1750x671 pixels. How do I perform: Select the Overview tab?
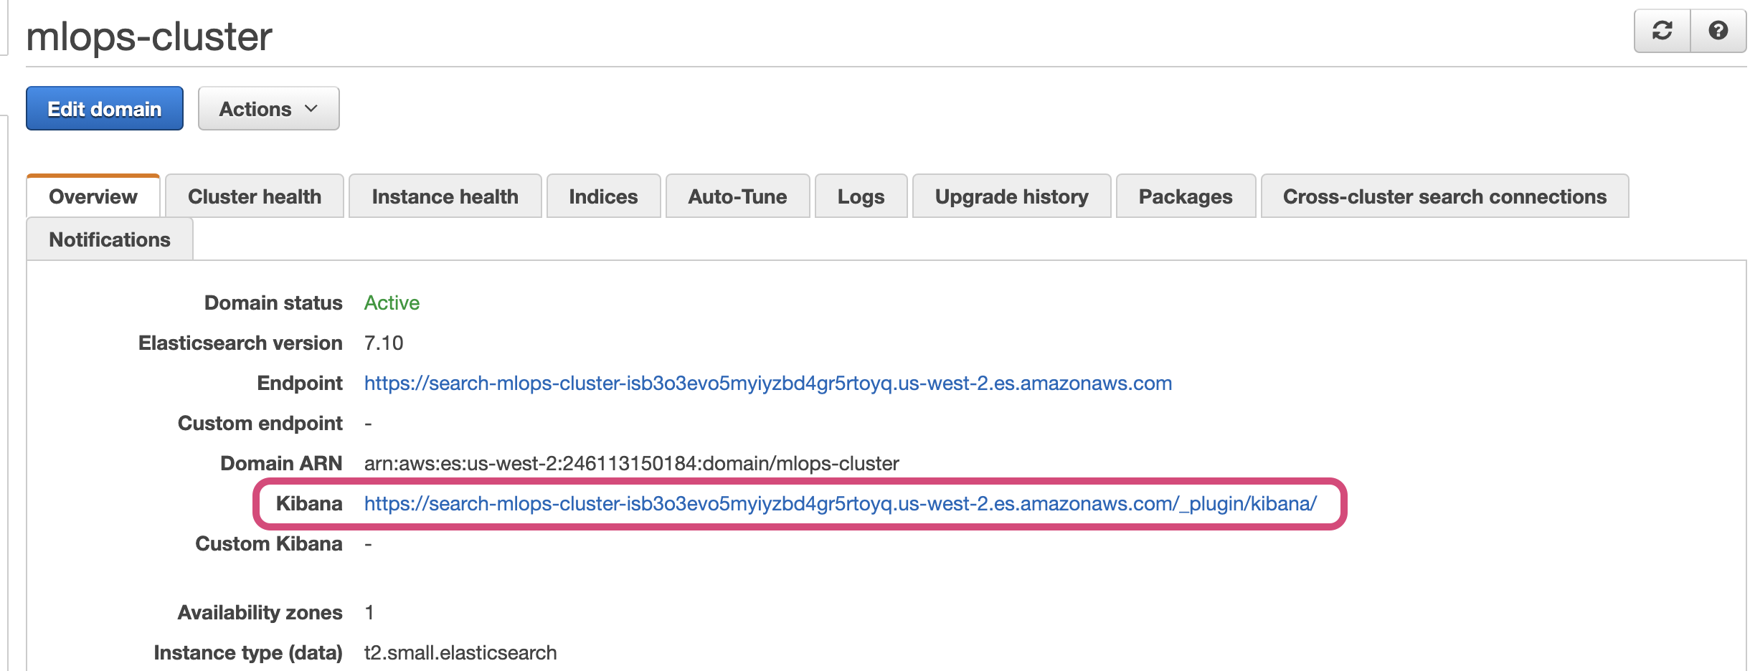click(93, 196)
